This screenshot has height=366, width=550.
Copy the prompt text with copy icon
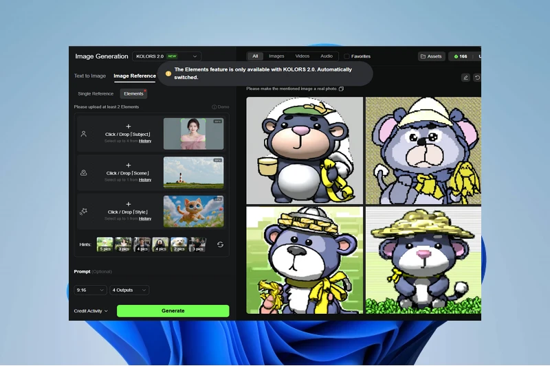pos(341,89)
